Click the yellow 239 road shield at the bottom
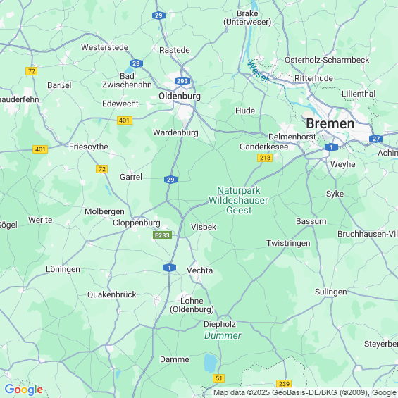Image resolution: width=398 pixels, height=398 pixels. [x=284, y=384]
